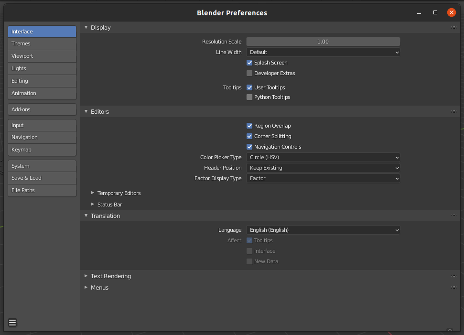This screenshot has height=335, width=464.
Task: Open the Editing preferences tab
Action: click(x=42, y=81)
